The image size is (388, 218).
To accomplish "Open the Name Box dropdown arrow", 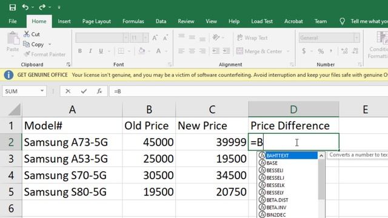I will (42, 91).
